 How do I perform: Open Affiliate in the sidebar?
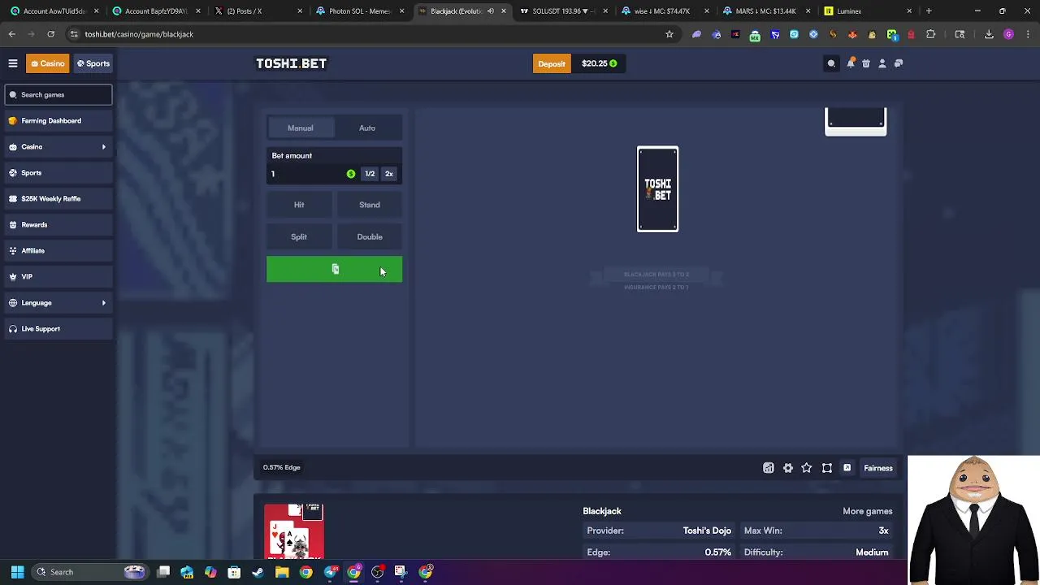coord(57,251)
